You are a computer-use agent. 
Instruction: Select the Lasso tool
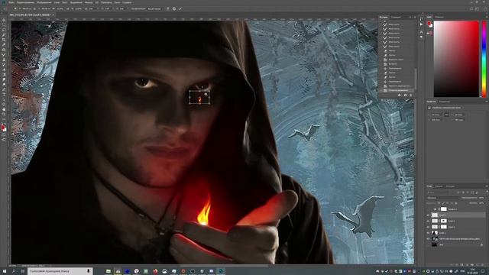click(4, 31)
